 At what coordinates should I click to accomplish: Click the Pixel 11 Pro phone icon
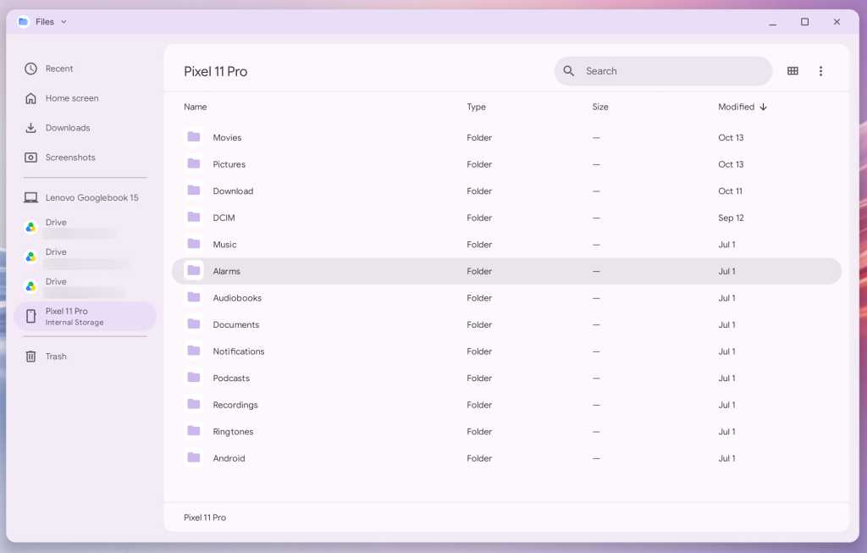pyautogui.click(x=31, y=317)
